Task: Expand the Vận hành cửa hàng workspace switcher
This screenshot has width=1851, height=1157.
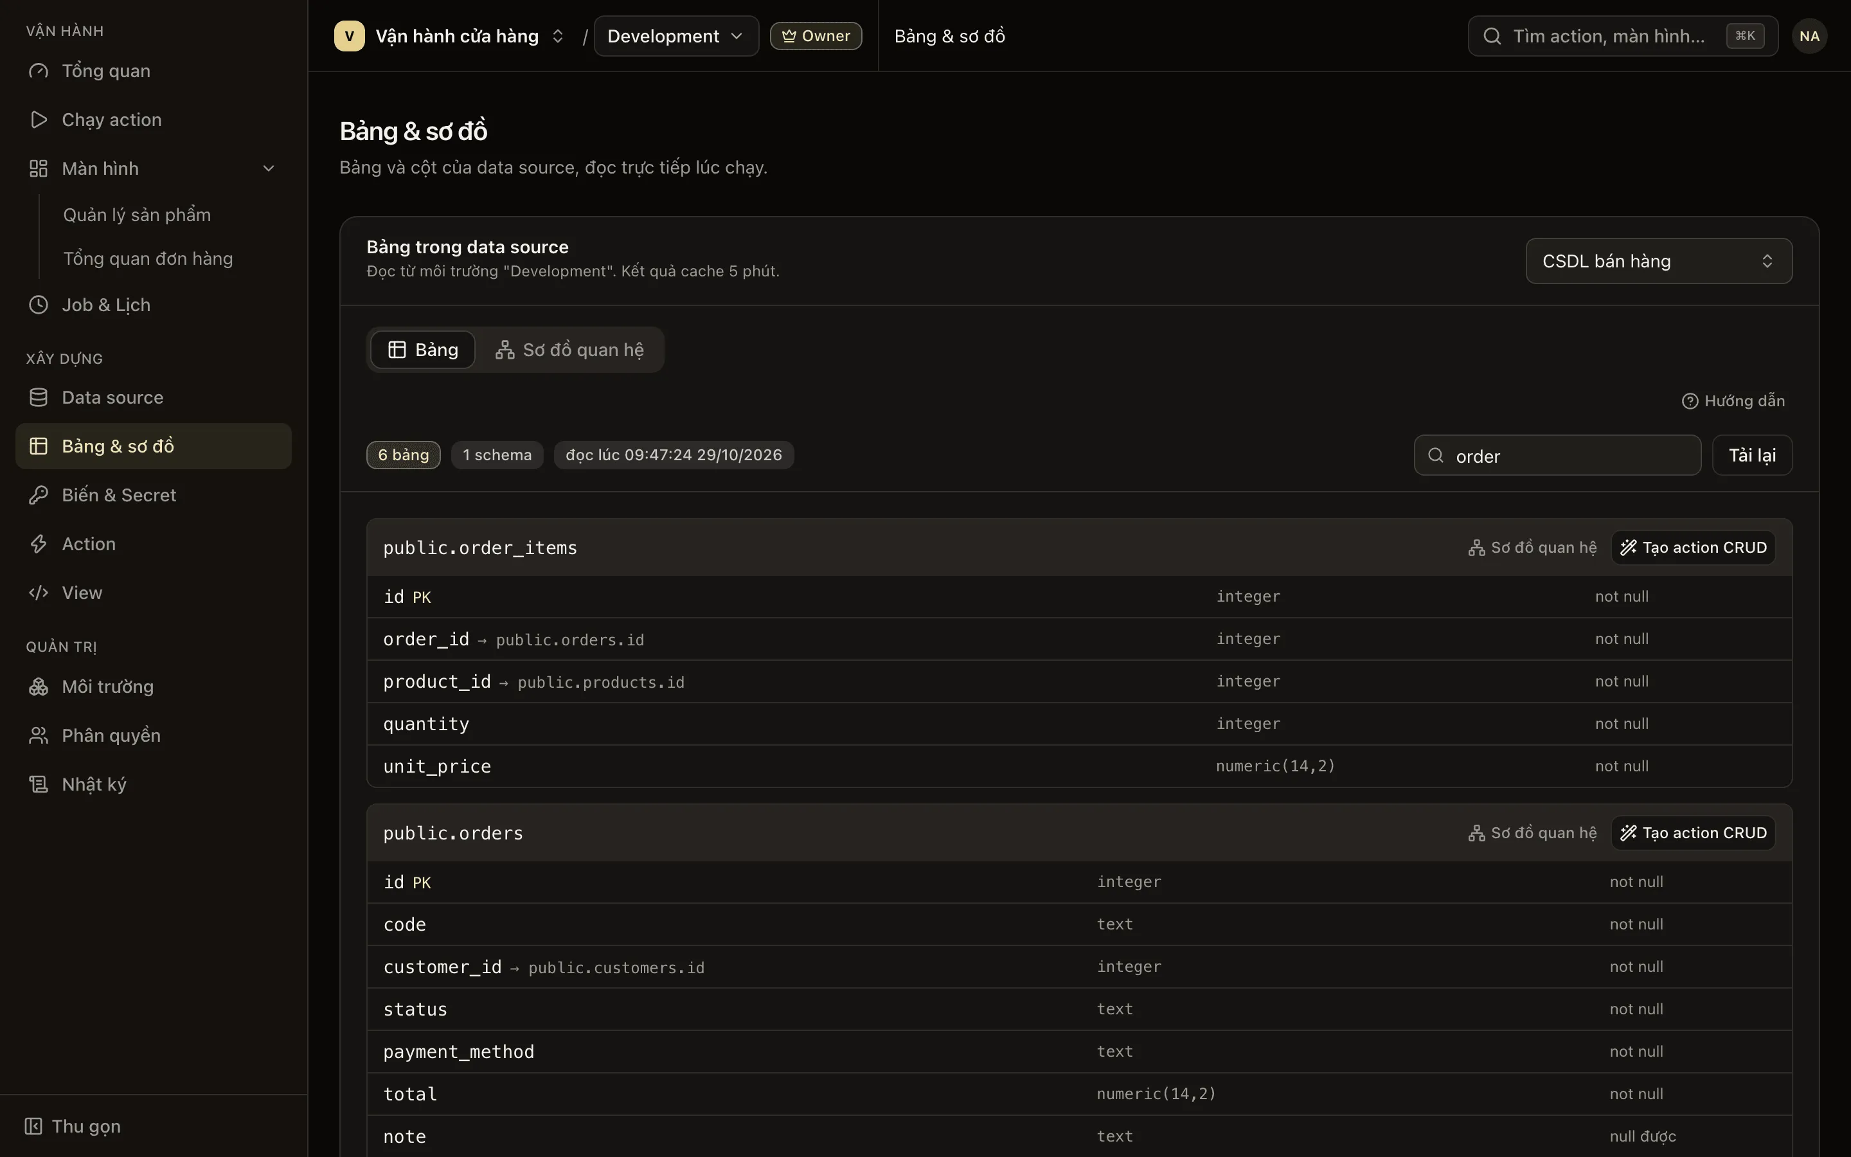Action: click(x=450, y=36)
